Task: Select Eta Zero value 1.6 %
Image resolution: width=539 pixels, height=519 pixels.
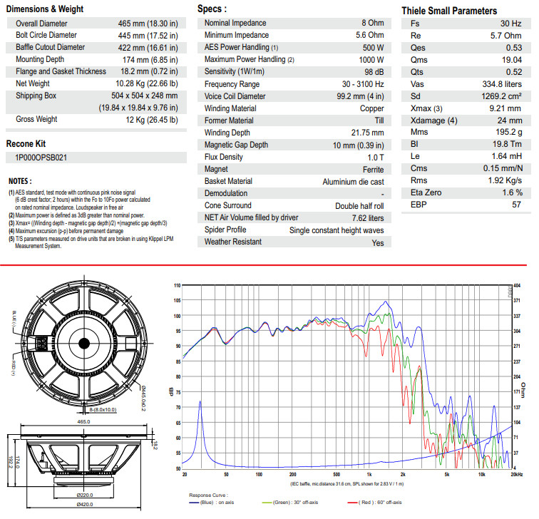Action: pos(513,192)
